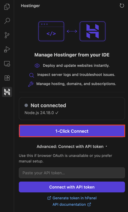
Task: Open the Search view in activity bar
Action: pos(7,21)
